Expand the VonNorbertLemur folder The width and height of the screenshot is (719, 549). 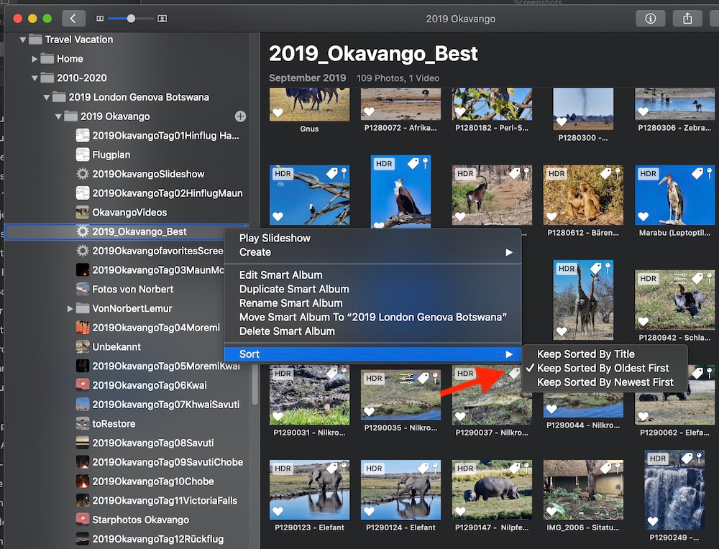pos(70,308)
